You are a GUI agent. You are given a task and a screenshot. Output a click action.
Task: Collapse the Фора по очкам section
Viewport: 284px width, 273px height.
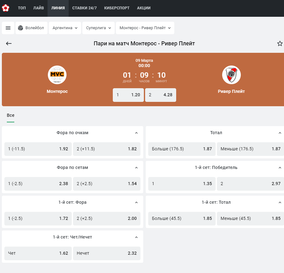(x=136, y=133)
